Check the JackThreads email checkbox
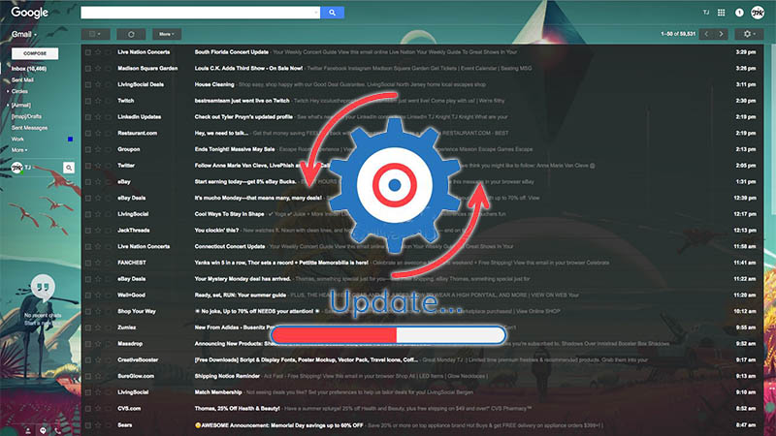 tap(88, 231)
